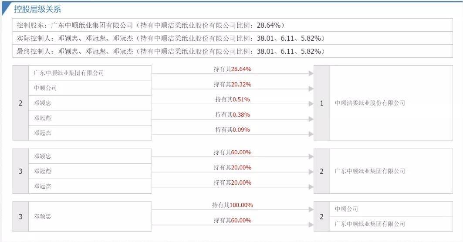Viewport: 463px width, 242px height.
Task: Open 中顺洁柔纸业股份有限公司 target company box
Action: [370, 103]
